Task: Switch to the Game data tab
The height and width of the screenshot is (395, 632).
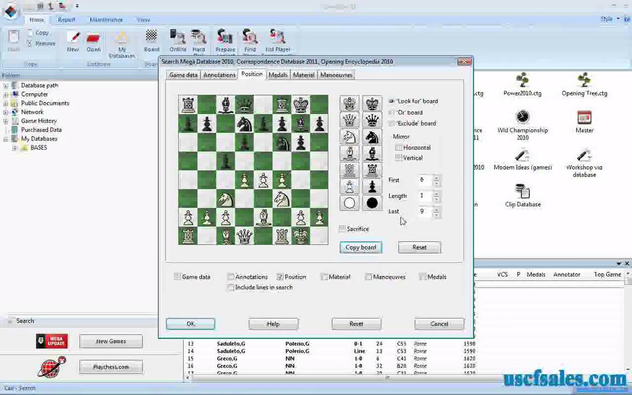Action: 183,75
